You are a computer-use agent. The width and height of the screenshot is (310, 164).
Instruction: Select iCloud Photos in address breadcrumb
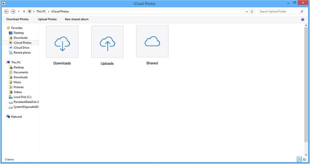coord(60,12)
